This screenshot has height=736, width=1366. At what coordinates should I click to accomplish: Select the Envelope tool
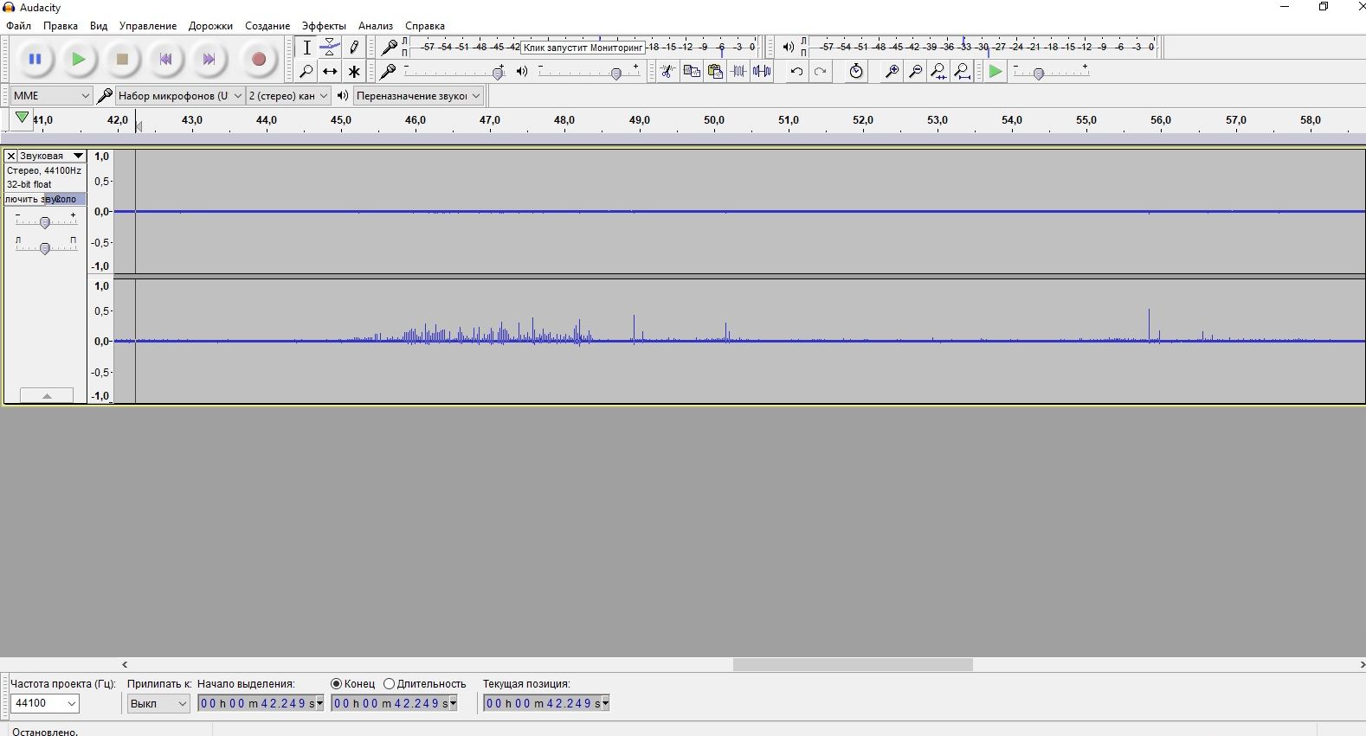[330, 48]
